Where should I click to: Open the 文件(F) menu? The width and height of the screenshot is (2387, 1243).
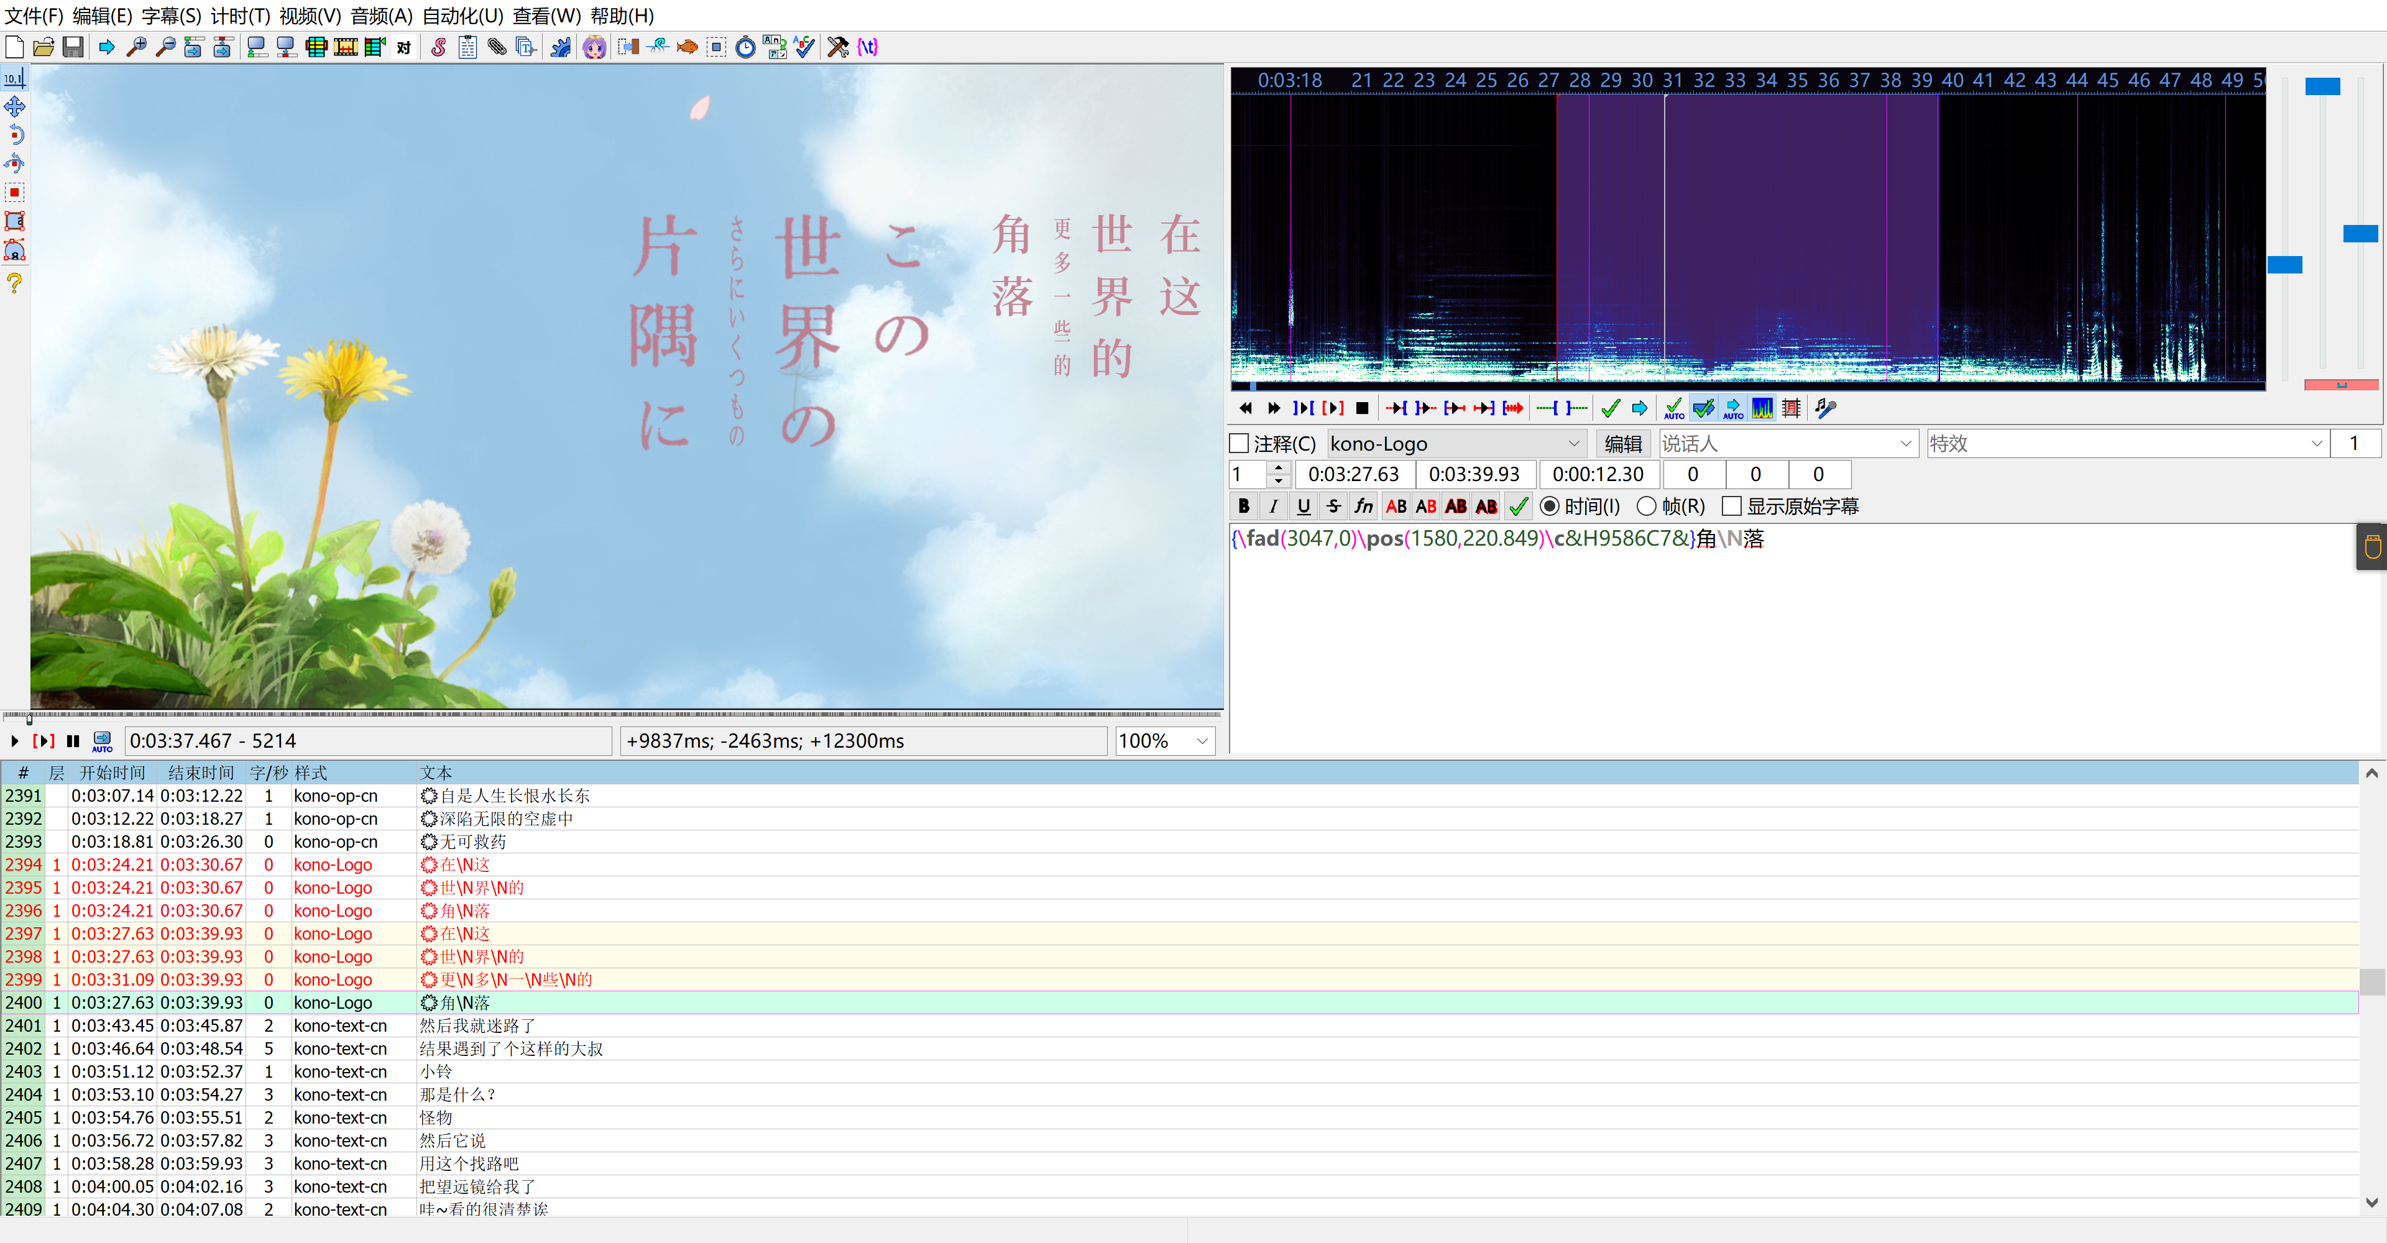coord(34,16)
